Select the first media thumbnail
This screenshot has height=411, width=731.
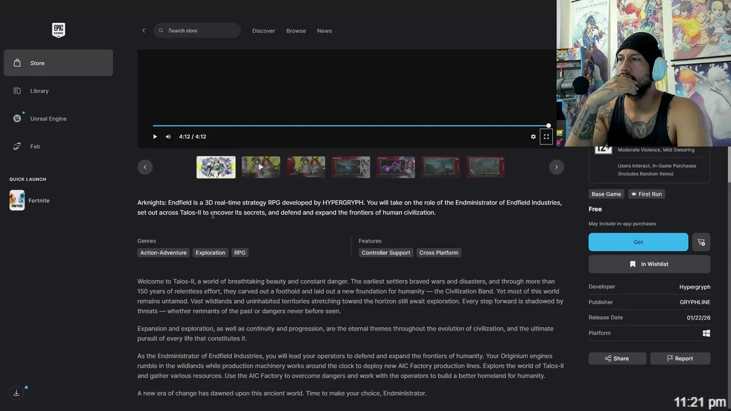click(x=216, y=167)
